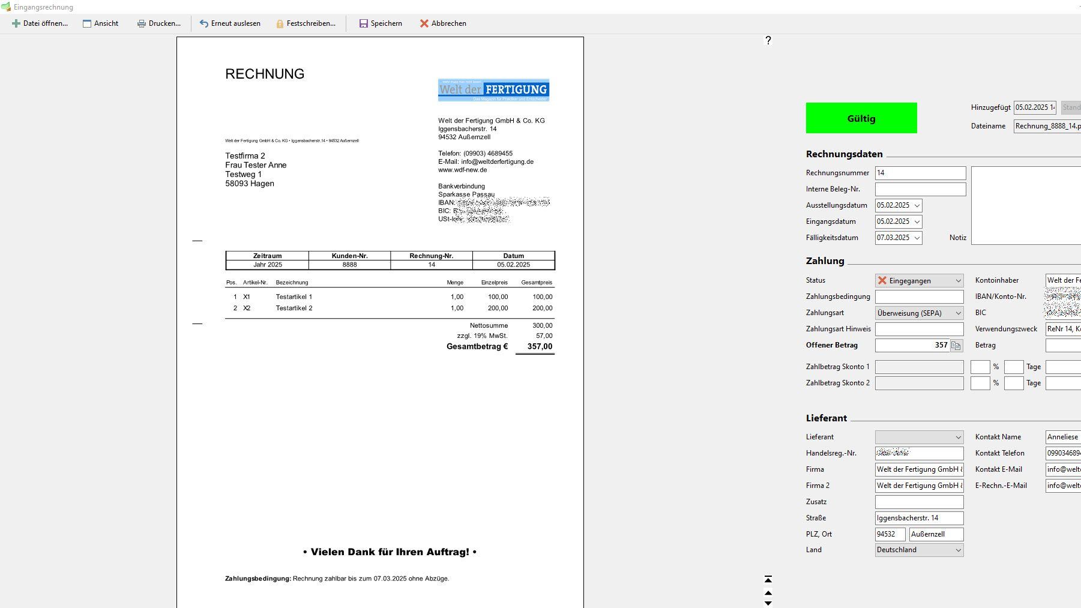Image resolution: width=1081 pixels, height=608 pixels.
Task: Click Erneut auslesen to re-read invoice
Action: 230,23
